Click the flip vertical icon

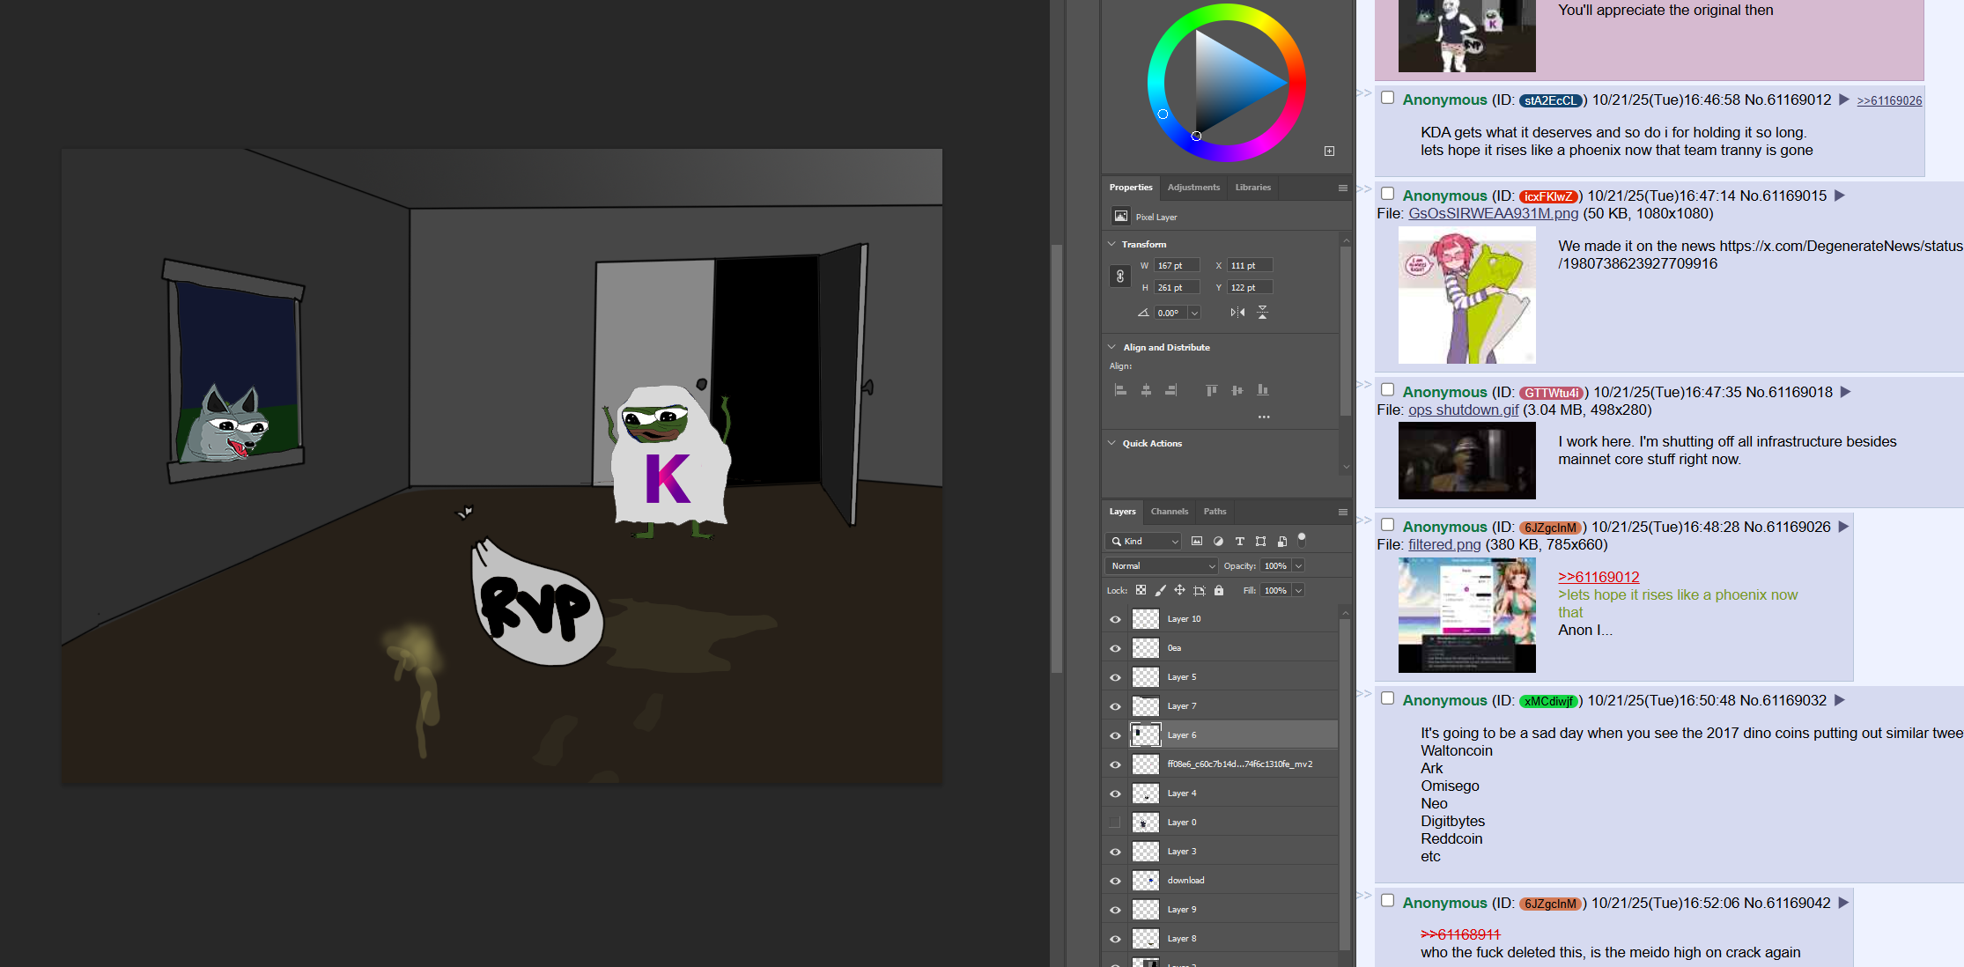[1262, 313]
